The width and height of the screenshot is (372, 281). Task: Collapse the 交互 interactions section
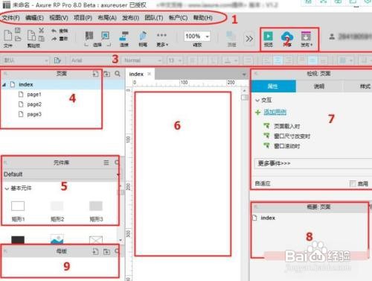tap(257, 101)
